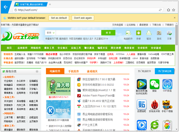Image resolution: width=179 pixels, height=132 pixels.
Task: Click the 游戏 games icon
Action: pos(159,33)
